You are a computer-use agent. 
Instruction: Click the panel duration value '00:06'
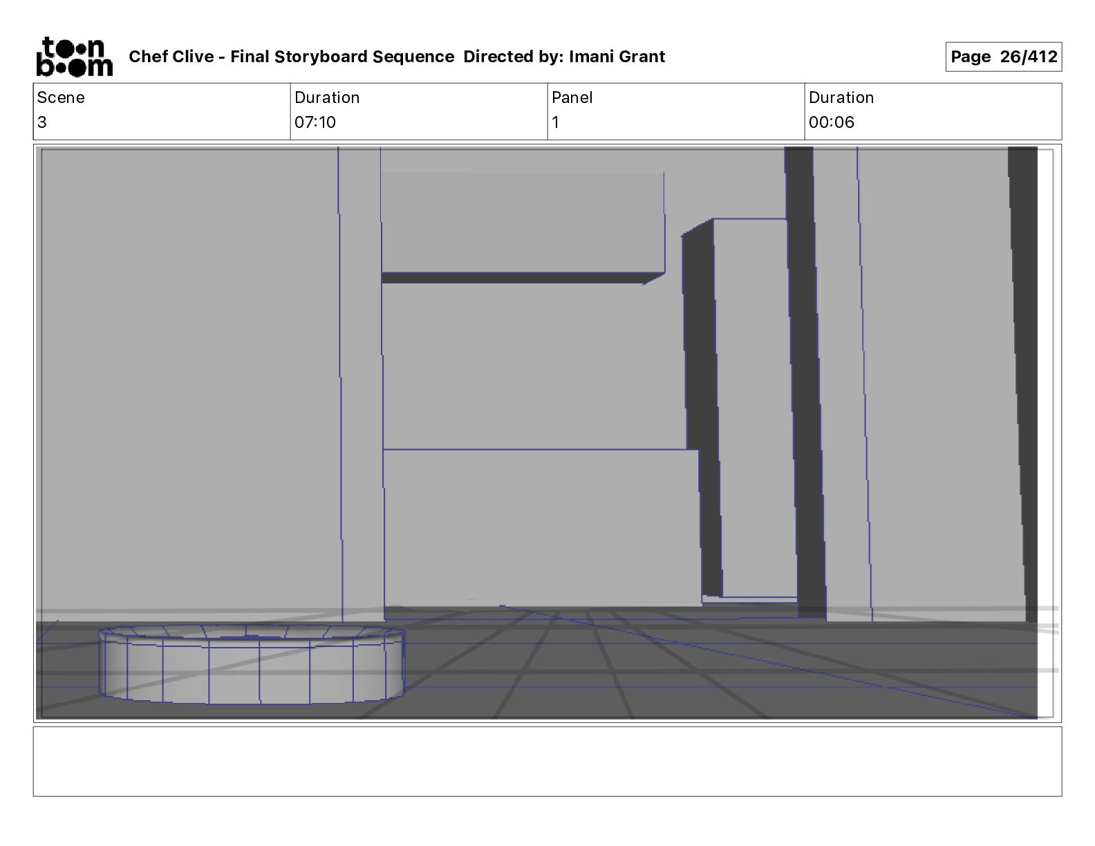[832, 122]
